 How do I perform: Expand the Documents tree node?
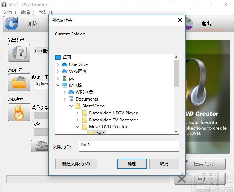[x=65, y=99]
